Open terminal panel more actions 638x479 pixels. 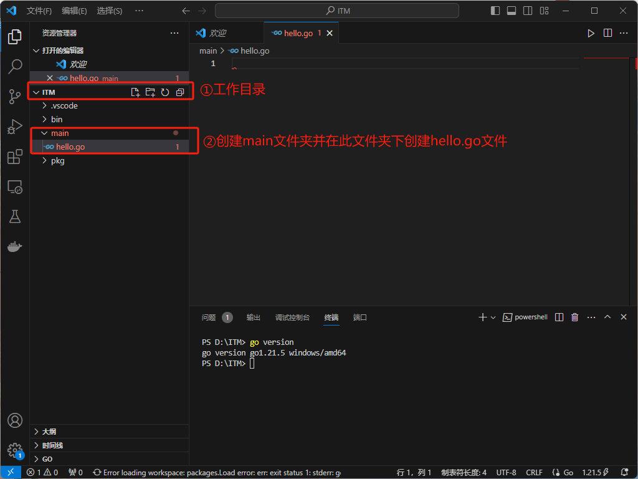coord(591,317)
